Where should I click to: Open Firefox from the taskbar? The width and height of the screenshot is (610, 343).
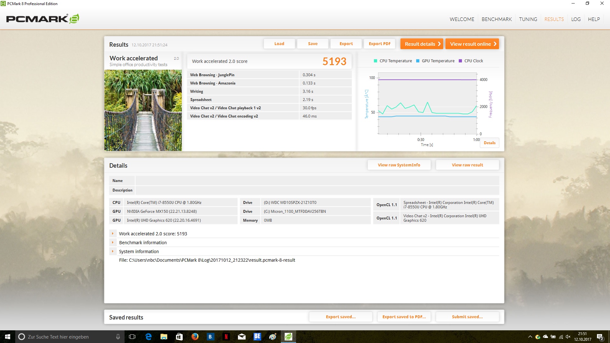[x=195, y=337]
